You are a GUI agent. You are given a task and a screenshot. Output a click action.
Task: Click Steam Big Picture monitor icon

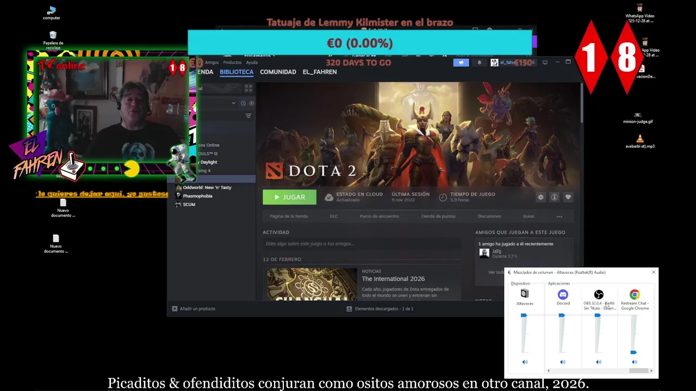[x=545, y=62]
